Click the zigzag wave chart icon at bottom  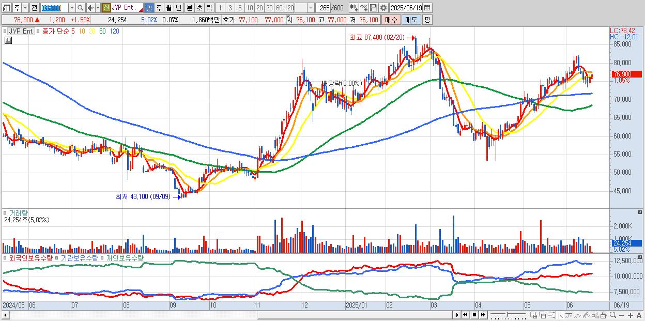578,315
